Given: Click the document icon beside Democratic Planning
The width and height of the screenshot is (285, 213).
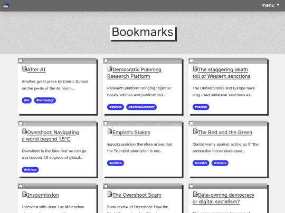Looking at the screenshot, I should click(x=110, y=69).
